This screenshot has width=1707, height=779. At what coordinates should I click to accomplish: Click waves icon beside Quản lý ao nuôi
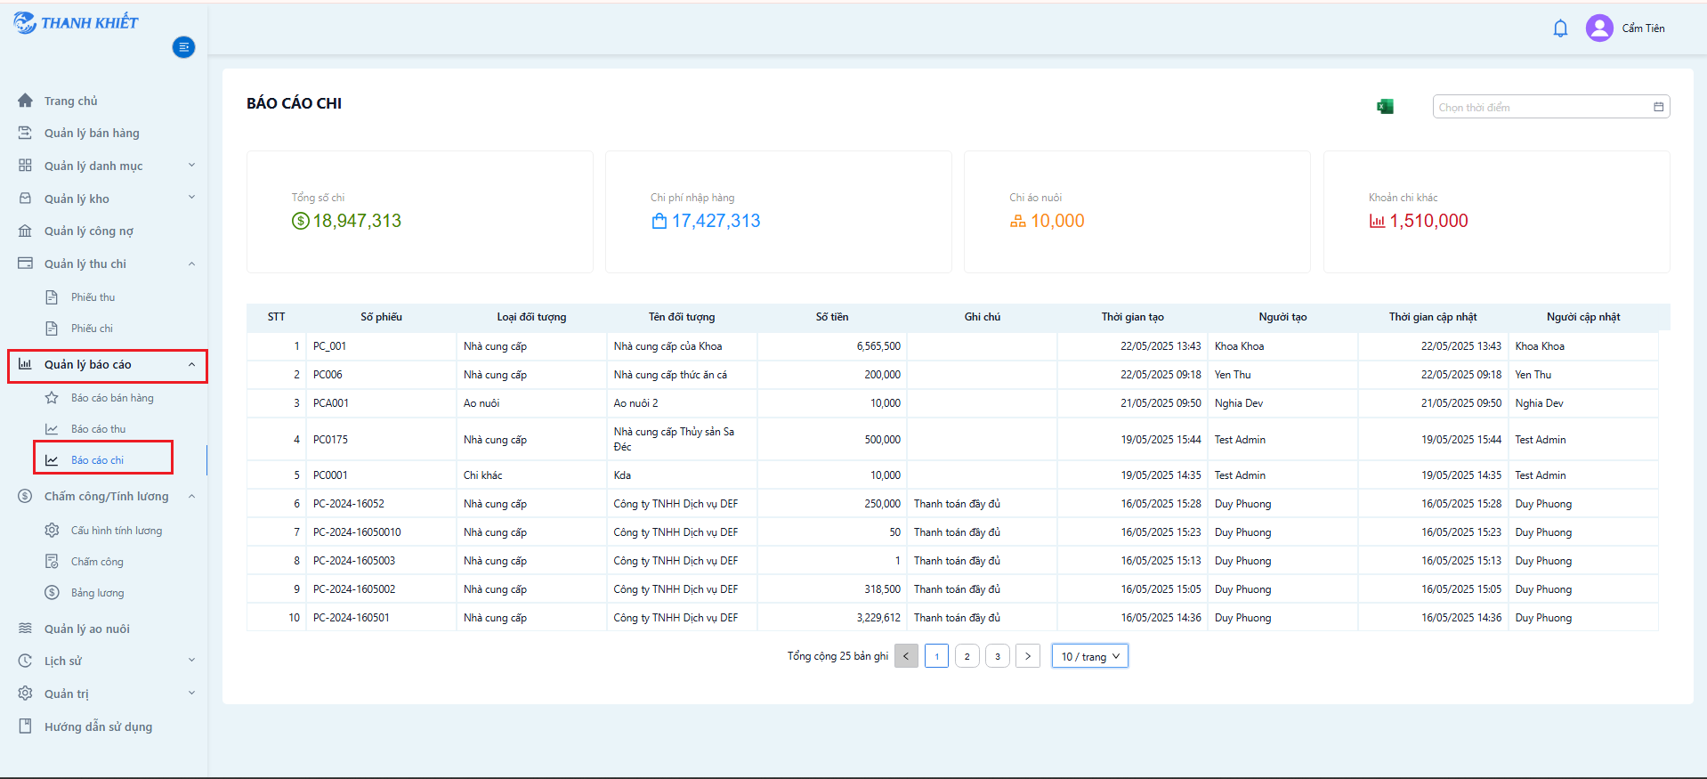(x=25, y=629)
